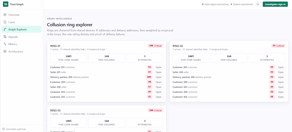292x132 pixels.
Task: Click the shield icon beside Immutable audit trail
Action: click(x=3, y=129)
